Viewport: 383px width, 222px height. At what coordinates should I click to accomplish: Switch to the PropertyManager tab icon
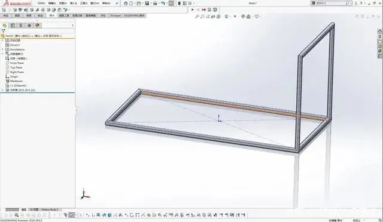[x=13, y=25]
